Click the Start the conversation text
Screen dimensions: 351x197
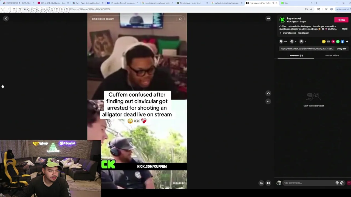[x=314, y=106]
